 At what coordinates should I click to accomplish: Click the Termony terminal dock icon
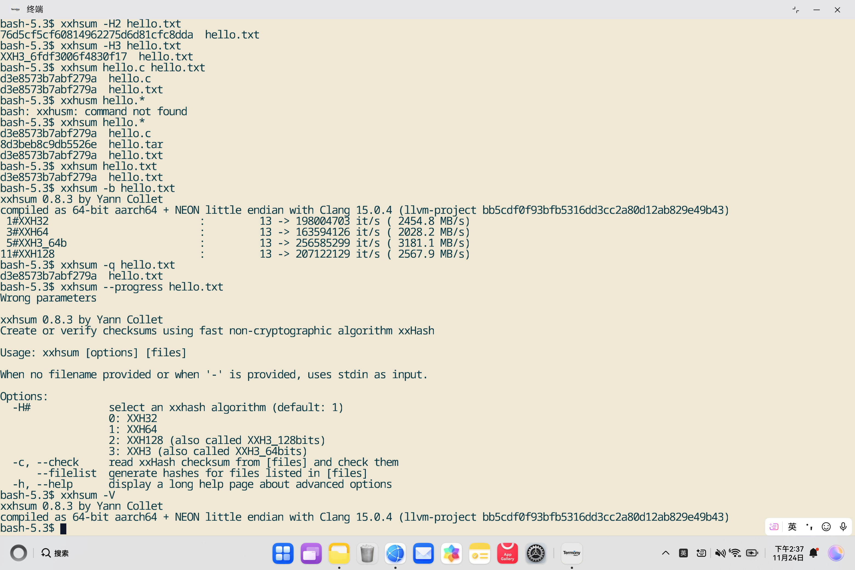[571, 553]
